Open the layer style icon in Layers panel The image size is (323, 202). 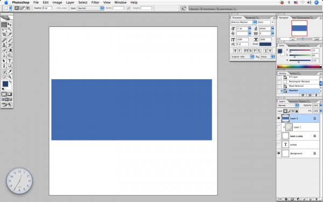[x=286, y=199]
